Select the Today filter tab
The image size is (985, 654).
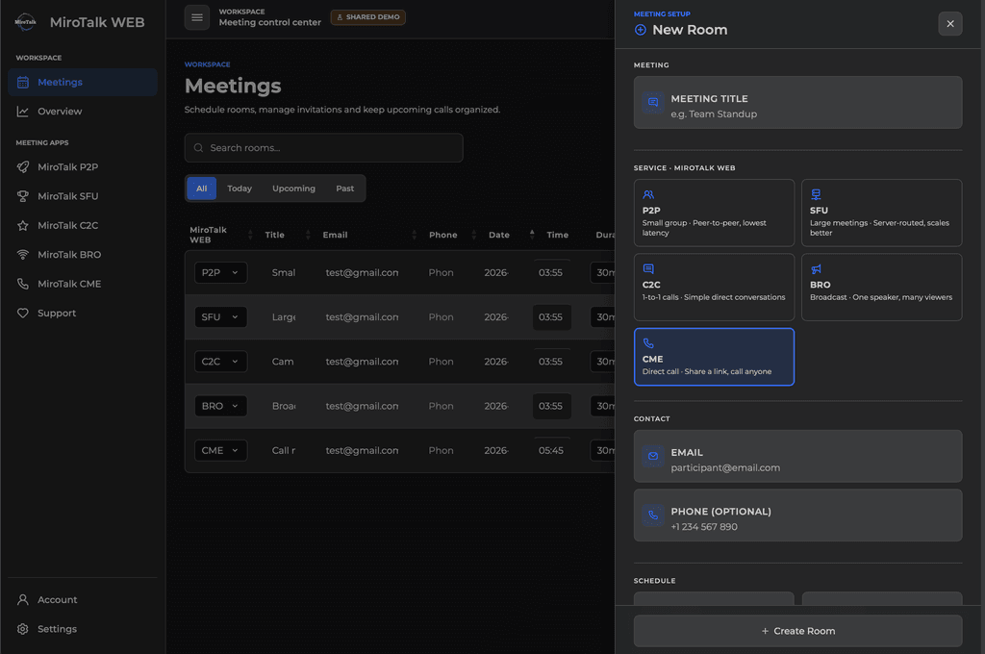pos(240,189)
